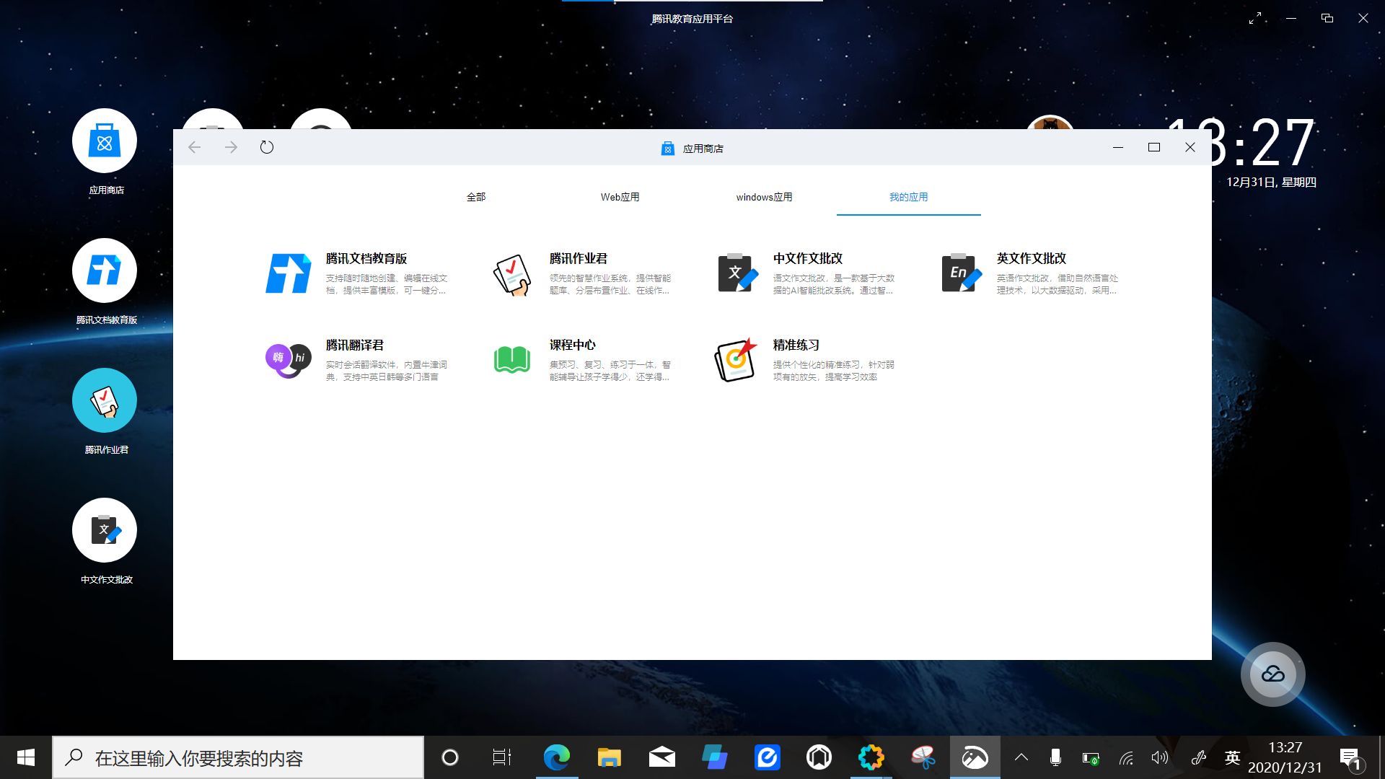Open File Explorer from taskbar

coord(610,757)
